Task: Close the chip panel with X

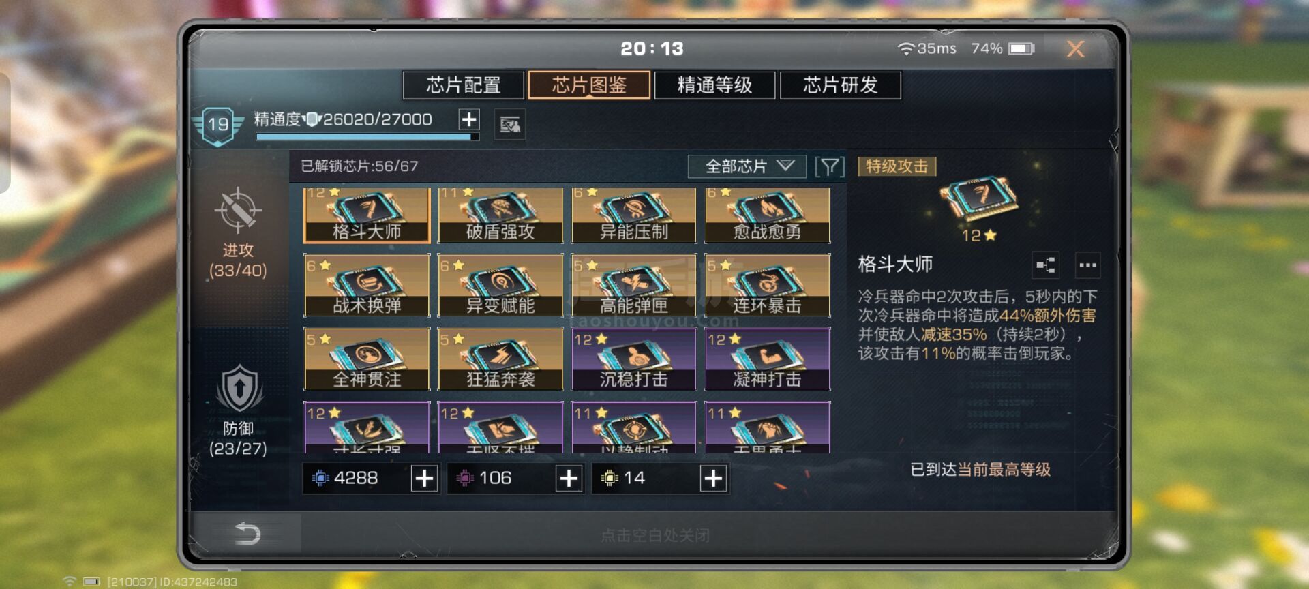Action: click(1075, 49)
